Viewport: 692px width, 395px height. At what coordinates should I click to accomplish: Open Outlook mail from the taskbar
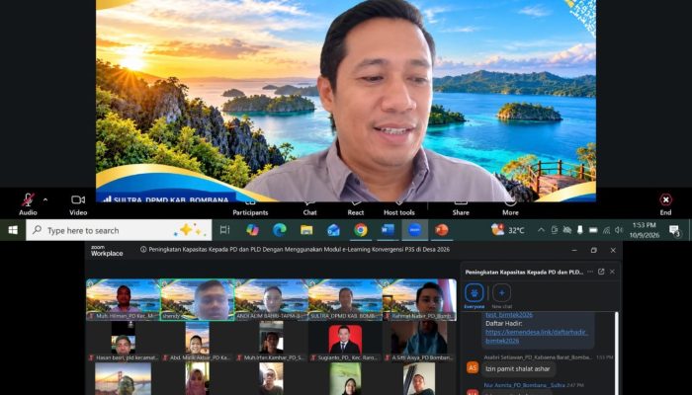tap(333, 230)
